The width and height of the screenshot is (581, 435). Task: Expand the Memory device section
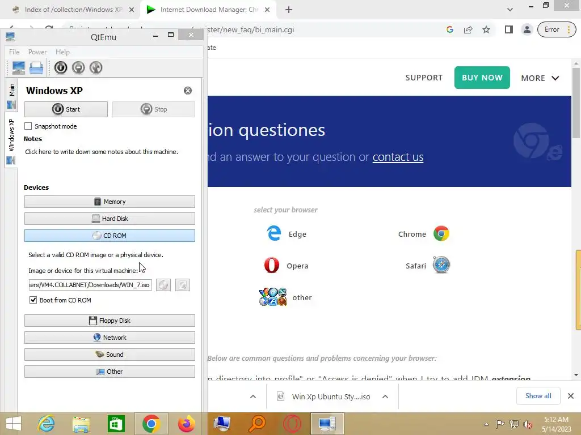[x=110, y=202]
